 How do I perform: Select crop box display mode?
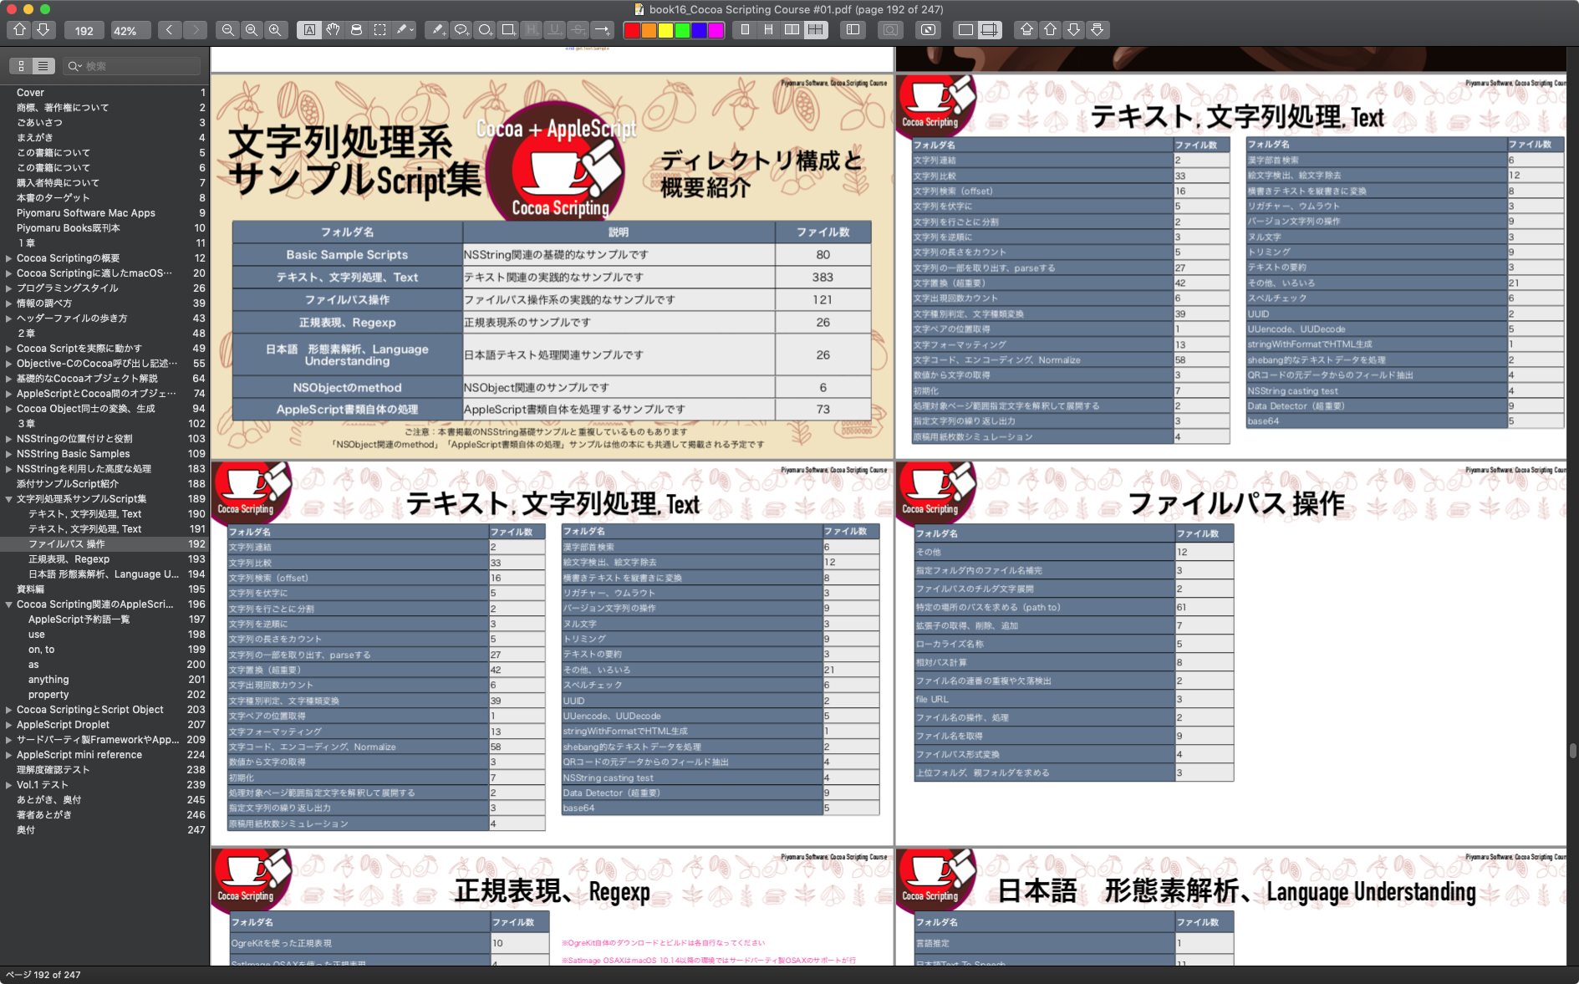click(989, 30)
